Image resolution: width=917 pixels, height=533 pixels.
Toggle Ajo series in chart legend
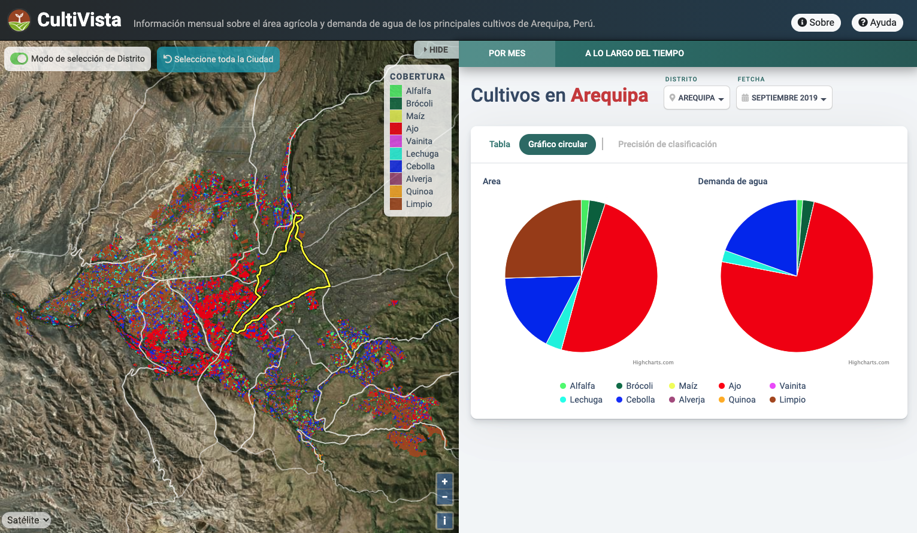[730, 386]
